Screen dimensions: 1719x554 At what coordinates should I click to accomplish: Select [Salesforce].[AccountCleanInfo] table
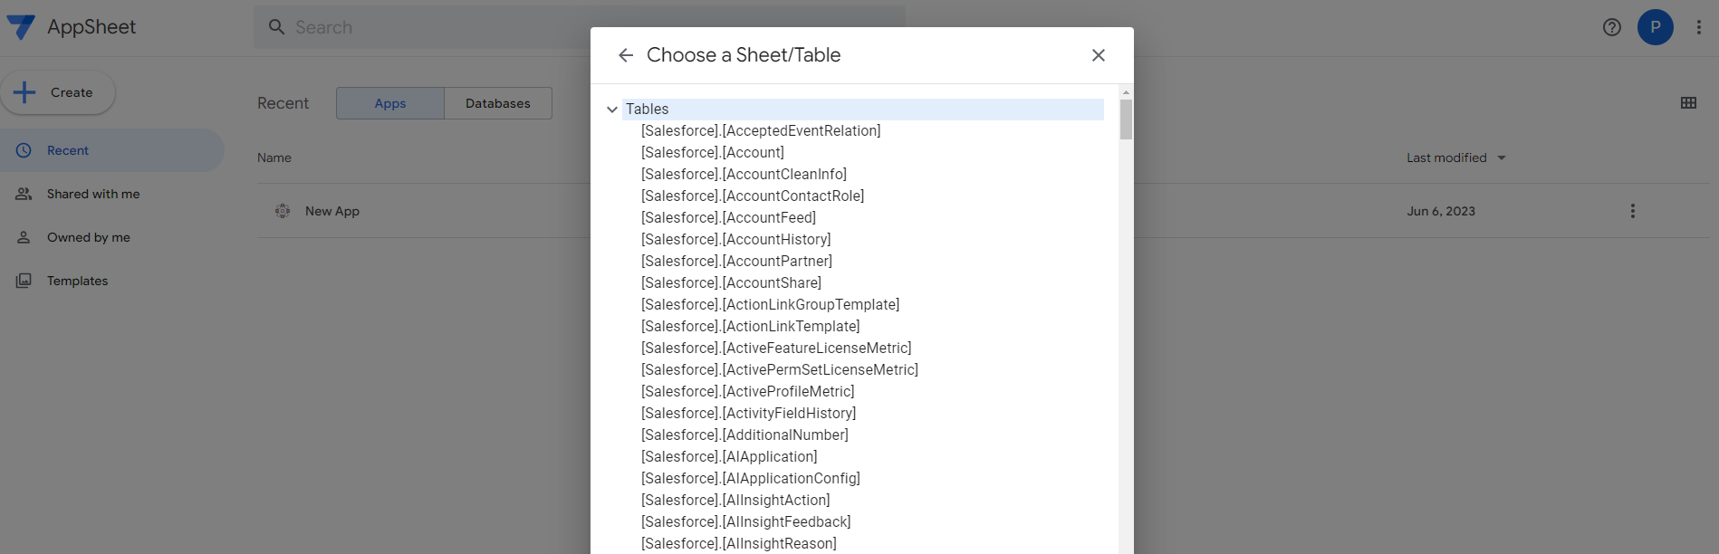coord(744,175)
